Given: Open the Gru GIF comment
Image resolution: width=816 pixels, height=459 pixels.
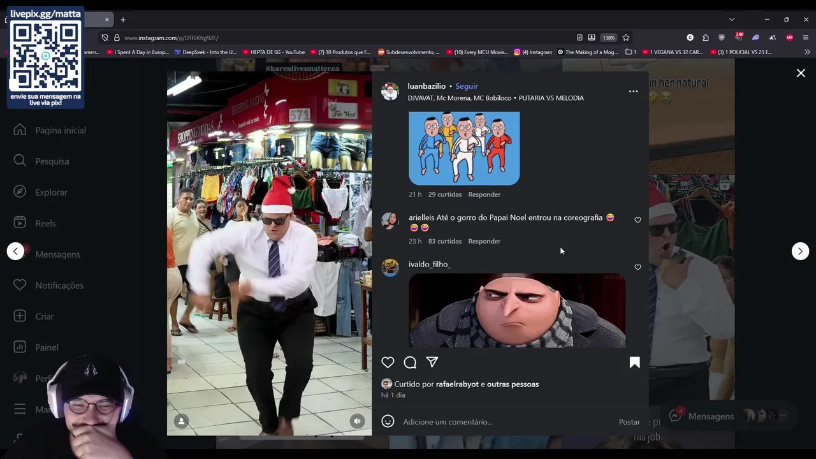Looking at the screenshot, I should click(517, 310).
